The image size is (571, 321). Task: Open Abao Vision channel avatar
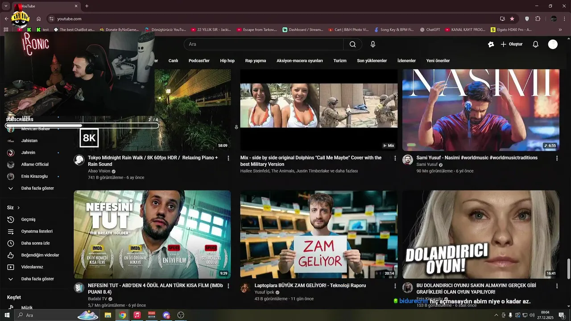79,160
